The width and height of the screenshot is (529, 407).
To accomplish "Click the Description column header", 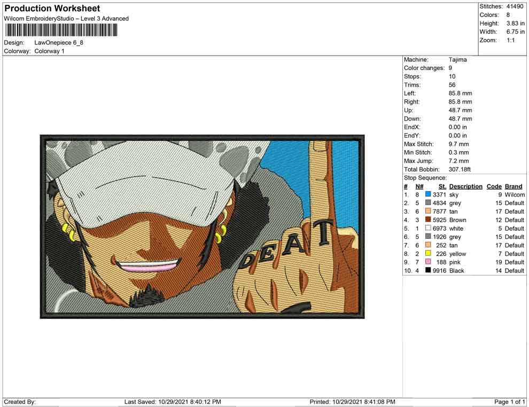I will (465, 186).
